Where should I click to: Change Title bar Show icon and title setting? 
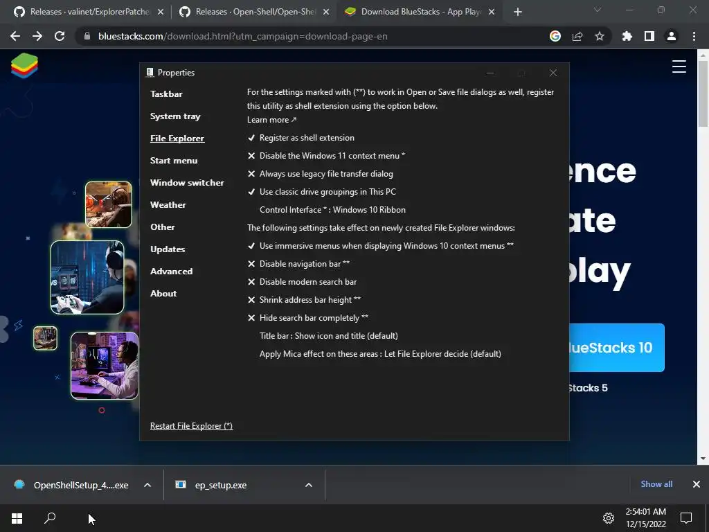(x=329, y=336)
